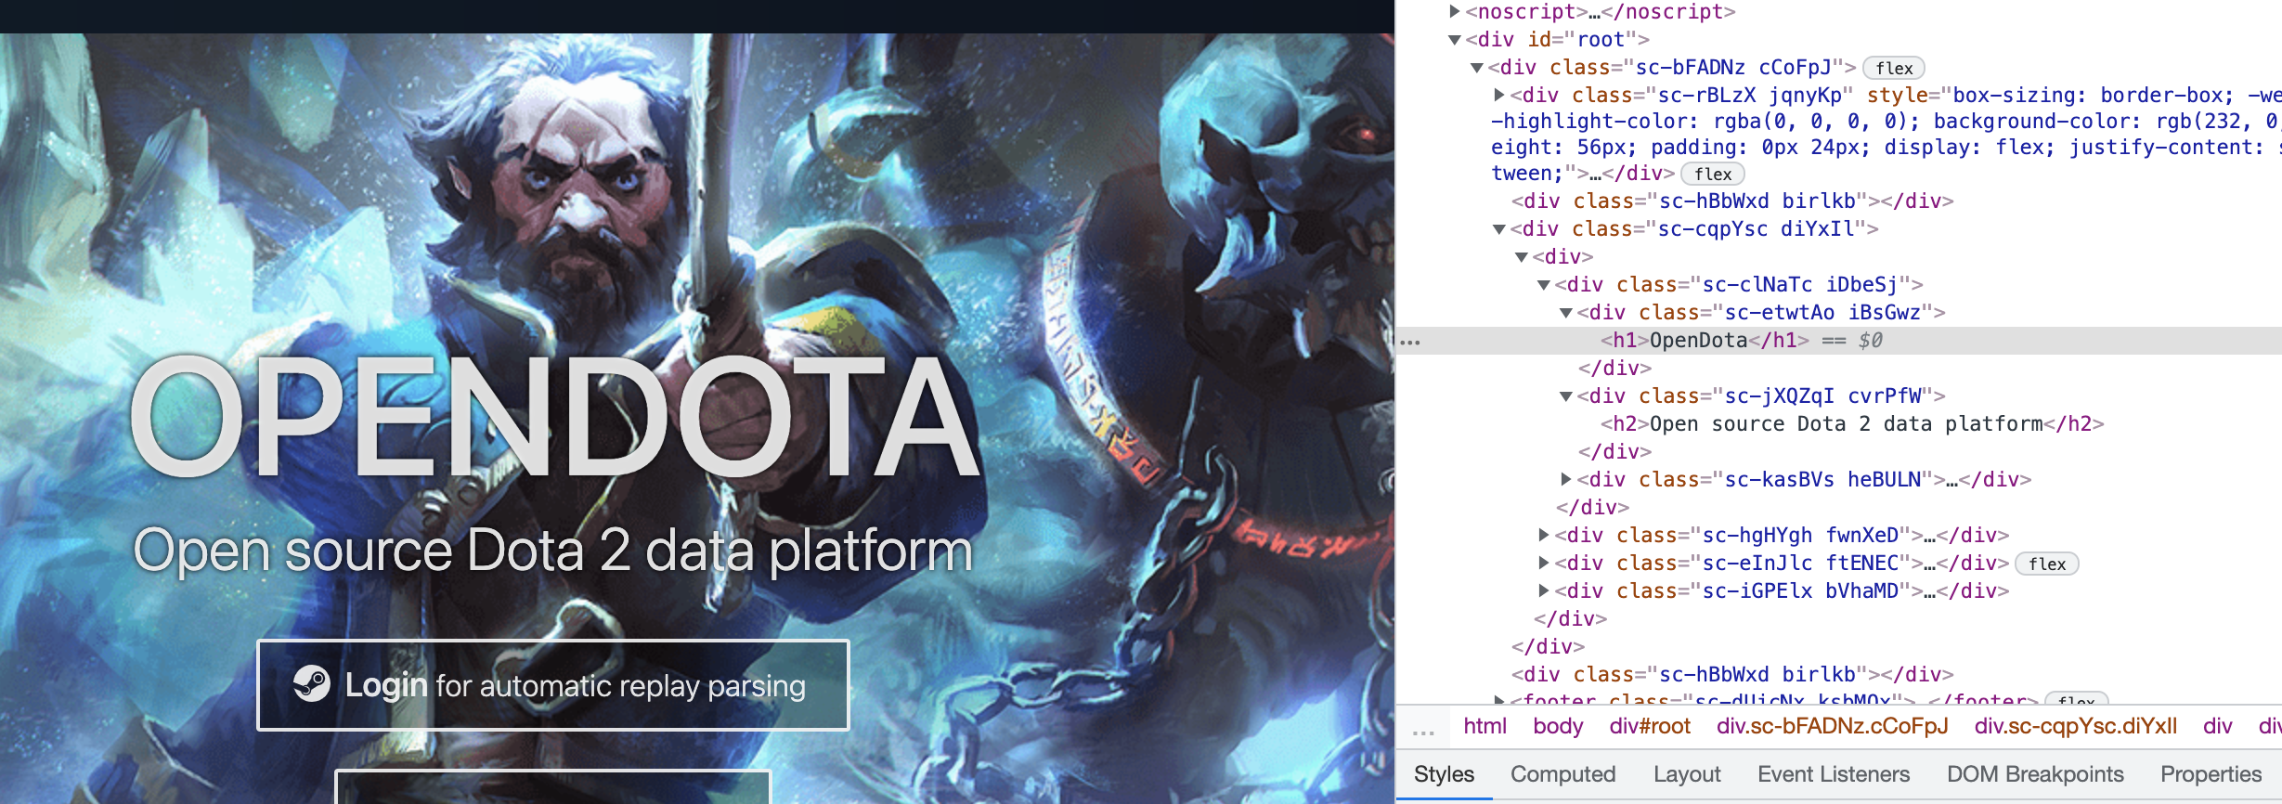The width and height of the screenshot is (2282, 804).
Task: Select div.sc-bFADNz.cCoFpJ breadcrumb
Action: (x=1832, y=726)
